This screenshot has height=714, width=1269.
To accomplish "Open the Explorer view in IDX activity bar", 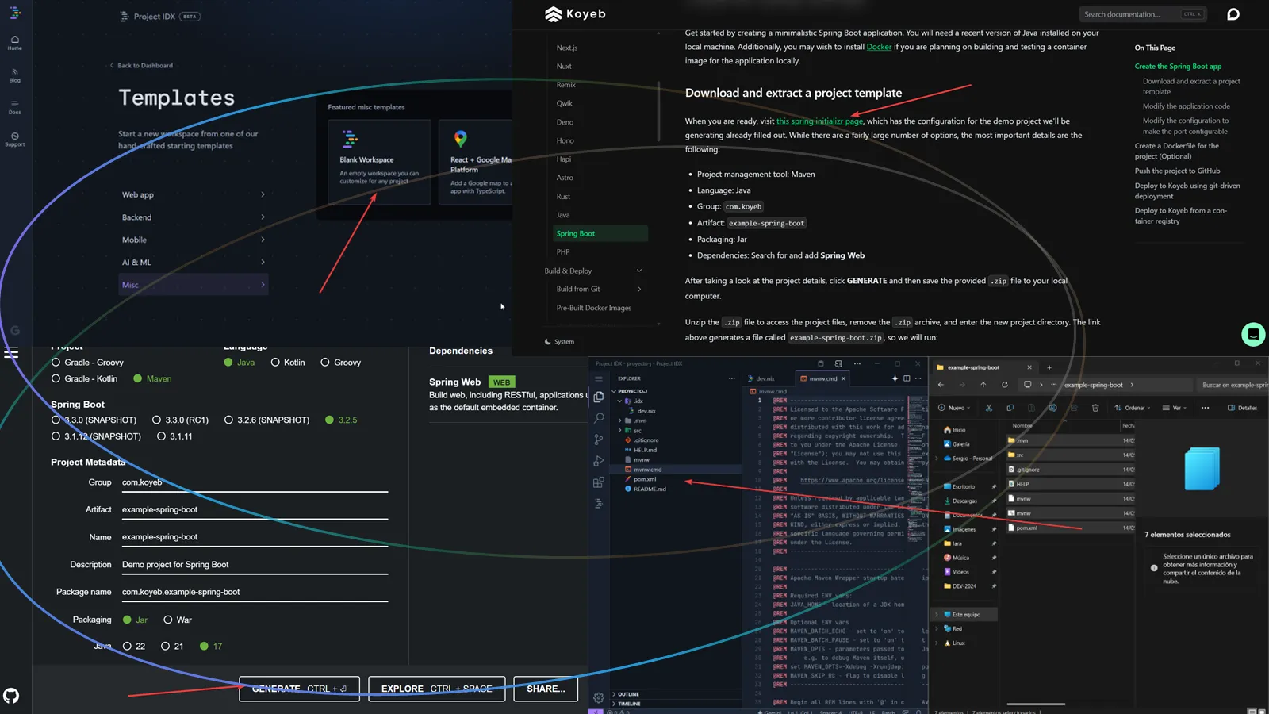I will point(599,397).
